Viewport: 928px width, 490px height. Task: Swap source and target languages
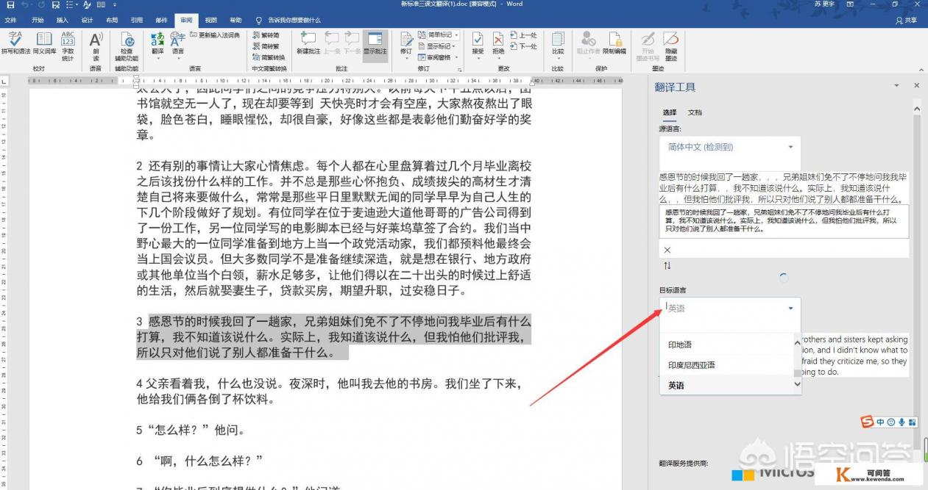[667, 265]
